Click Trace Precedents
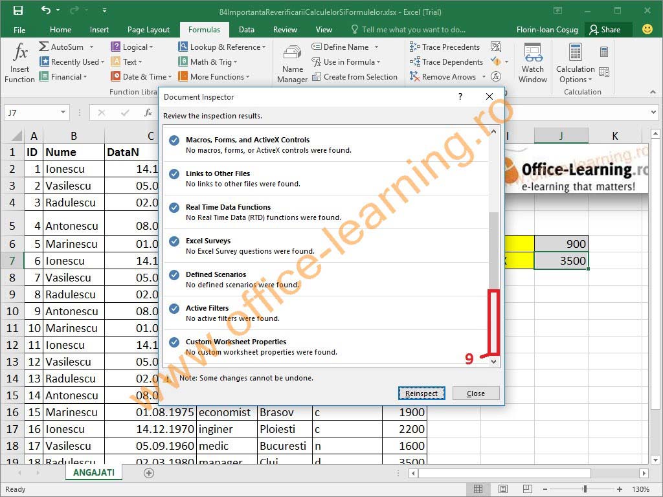Image resolution: width=663 pixels, height=497 pixels. (444, 47)
